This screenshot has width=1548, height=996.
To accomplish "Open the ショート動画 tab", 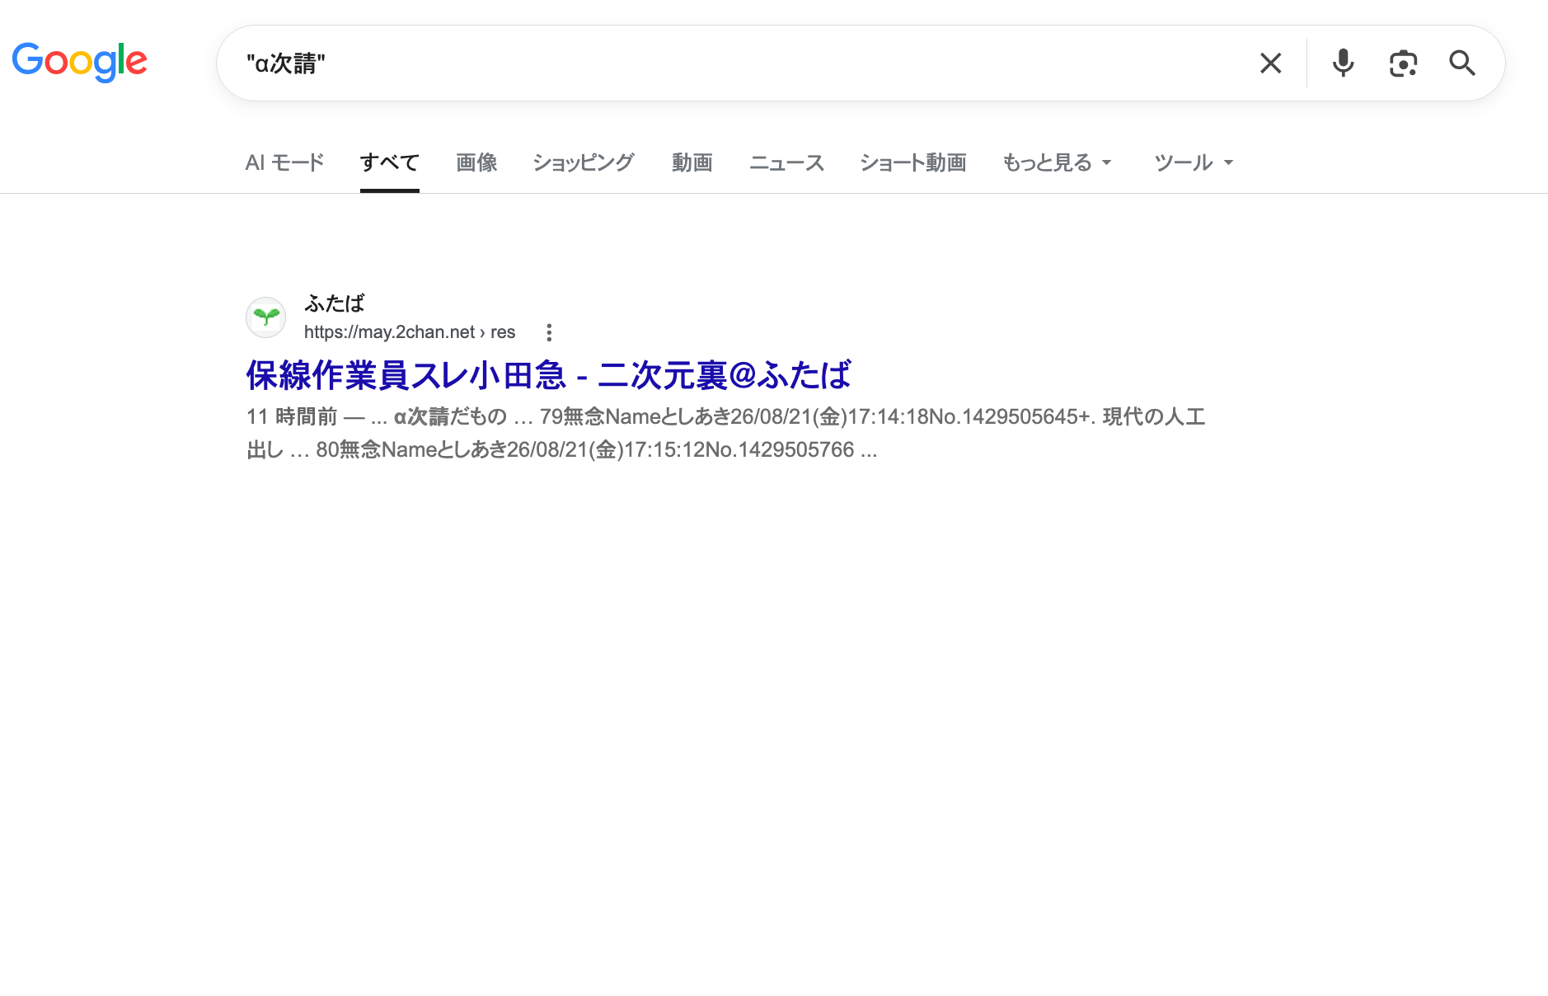I will point(912,162).
